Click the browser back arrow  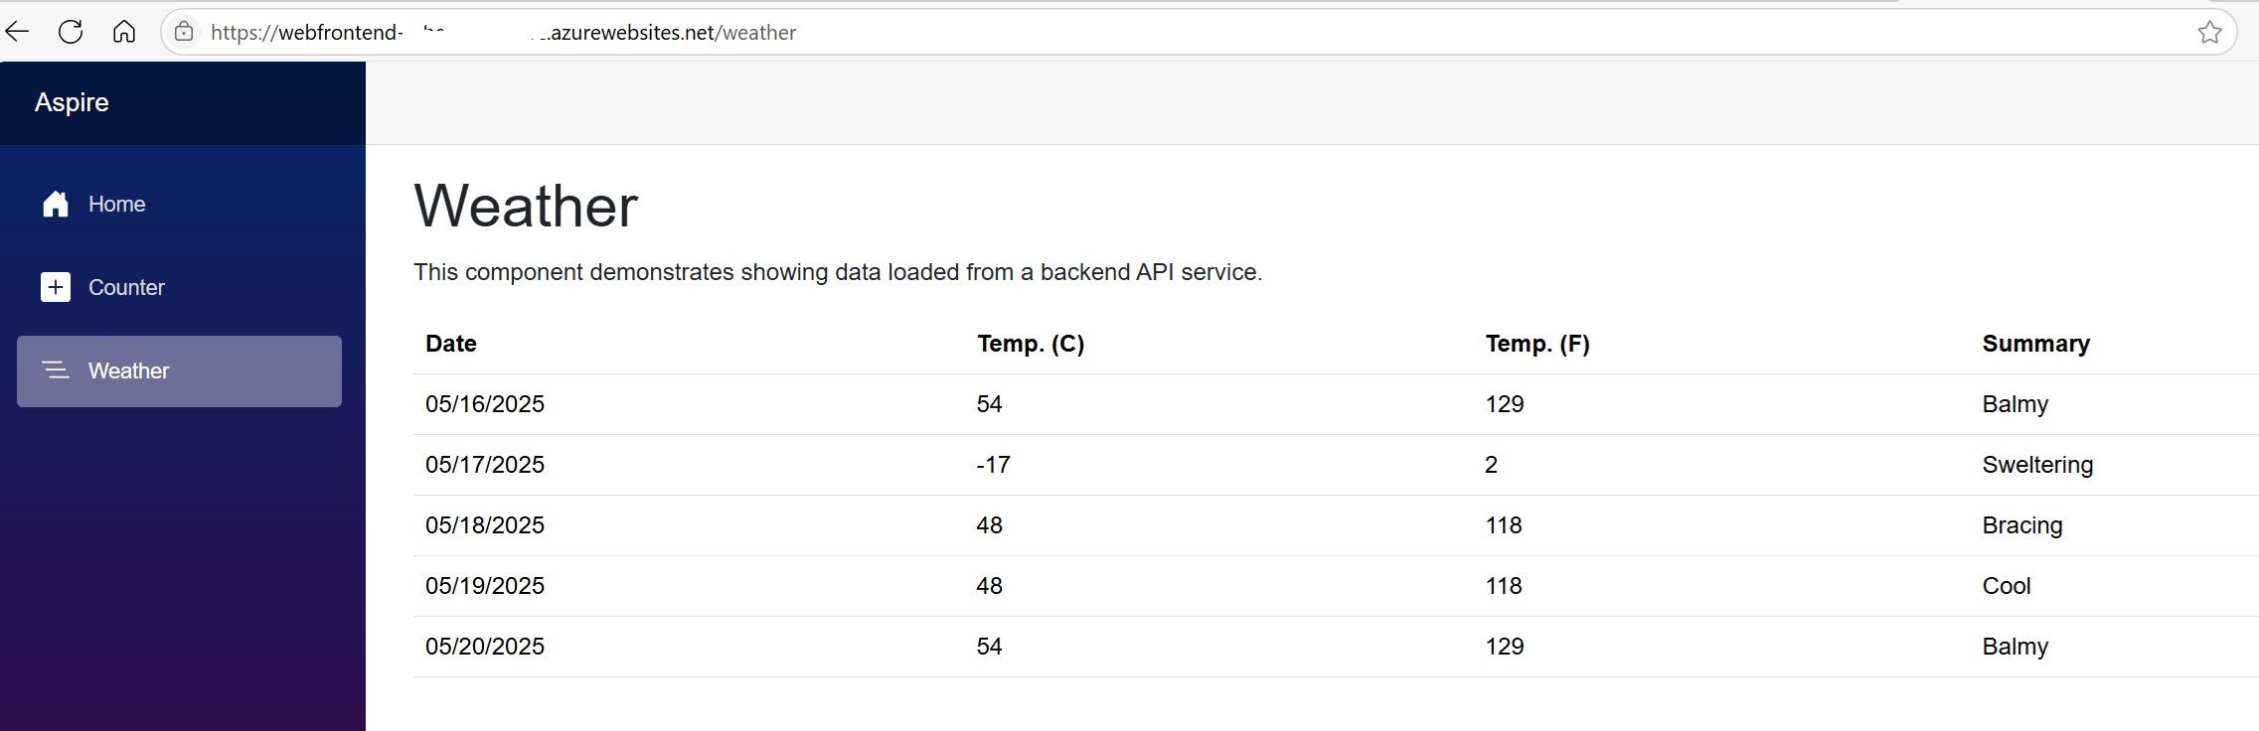pos(18,32)
